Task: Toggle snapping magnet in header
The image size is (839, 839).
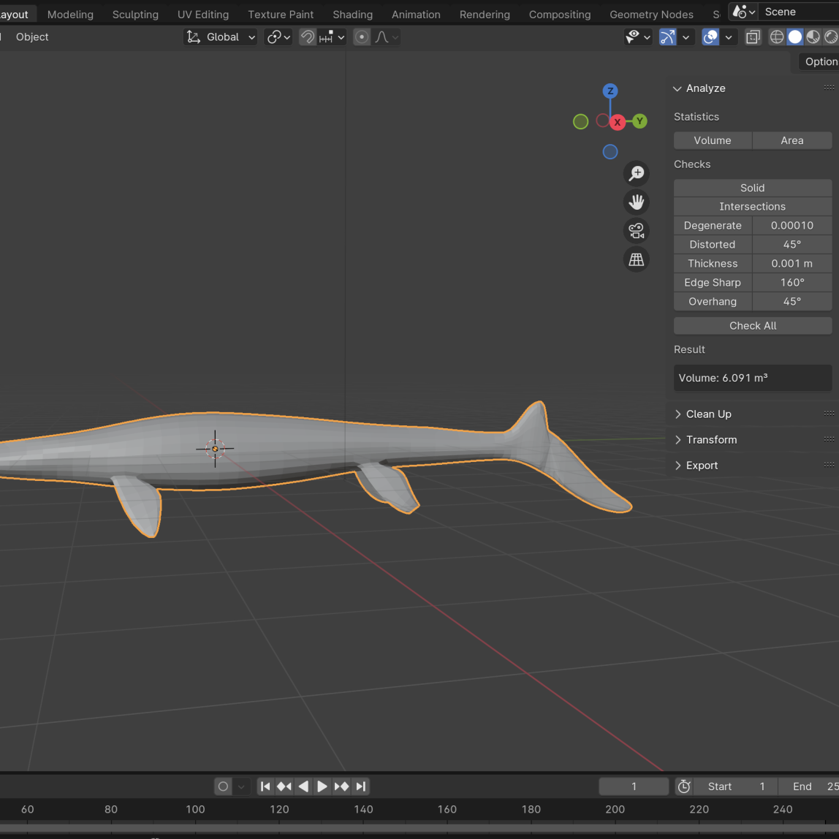Action: click(x=308, y=37)
